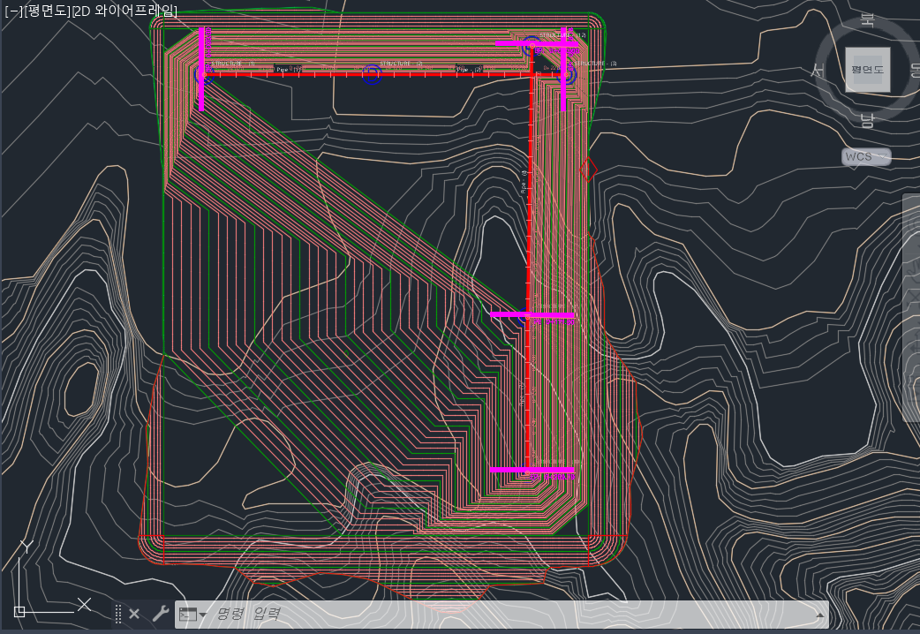Click the Pipe (2) label on the red pipe
This screenshot has width=920, height=634.
point(468,69)
